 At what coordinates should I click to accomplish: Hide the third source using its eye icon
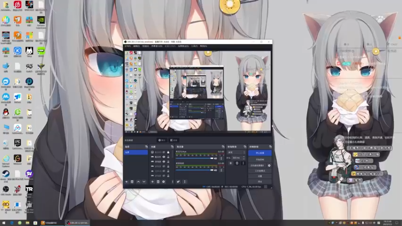click(164, 162)
